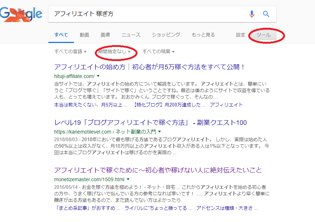Expand the 期間指定なし time filter
The width and height of the screenshot is (315, 222).
pos(114,52)
